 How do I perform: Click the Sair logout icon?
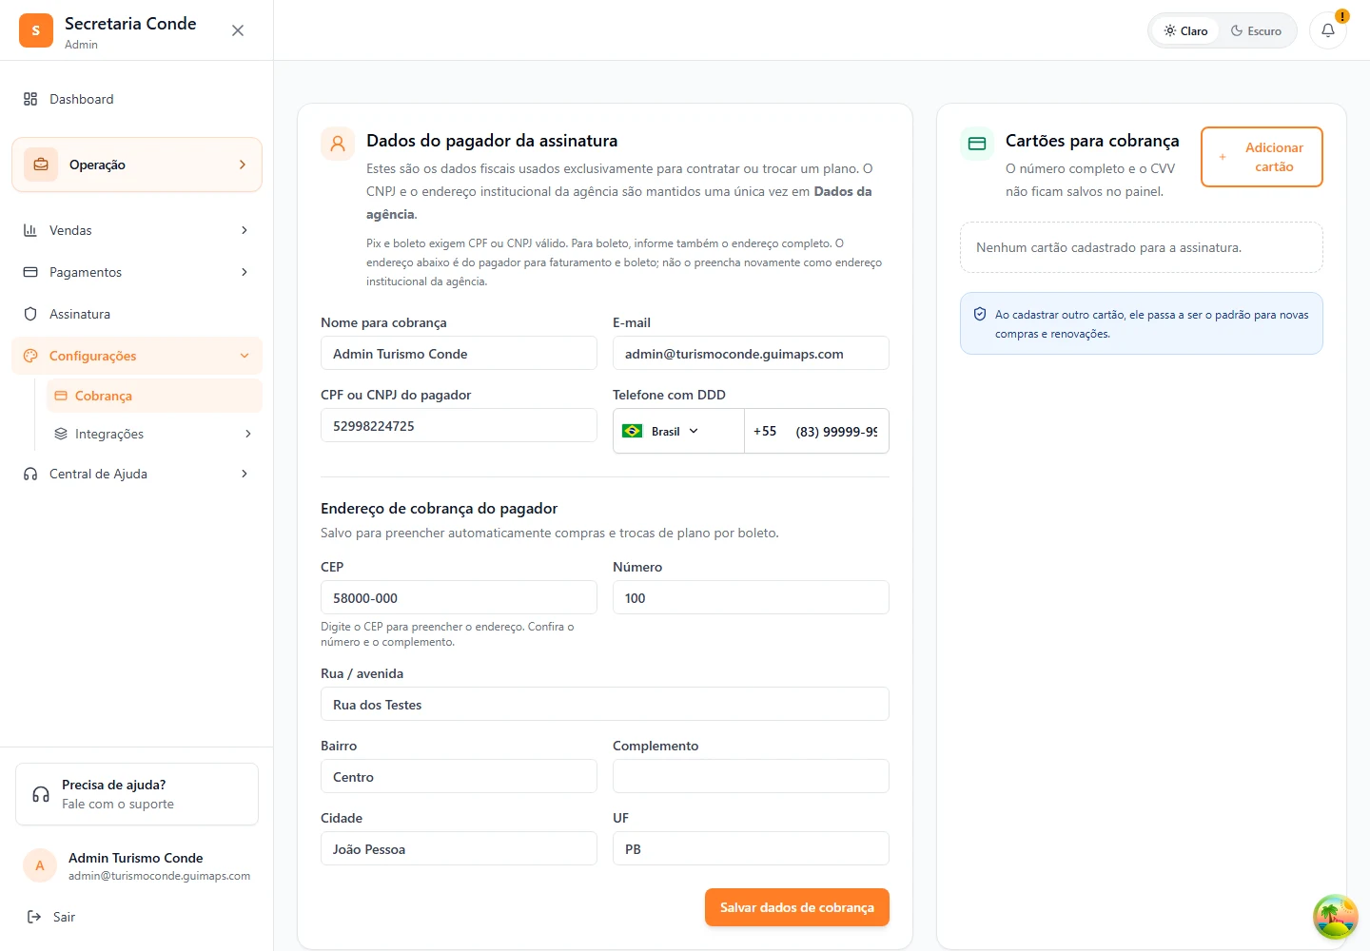click(x=34, y=917)
